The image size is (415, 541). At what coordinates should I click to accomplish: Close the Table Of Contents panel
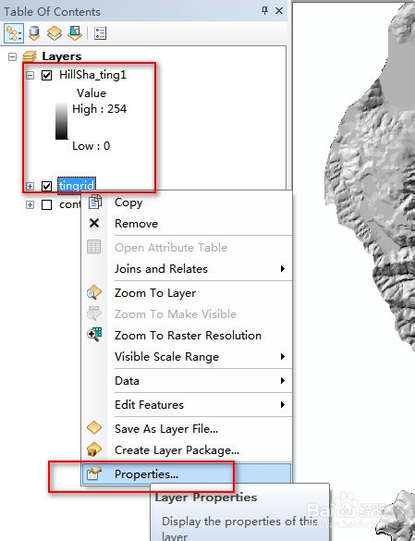279,11
